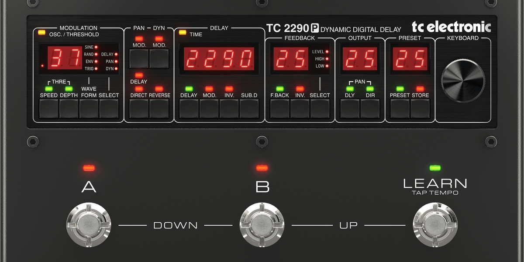This screenshot has width=524, height=262.
Task: Click the ENV waveform LED
Action: (x=96, y=62)
